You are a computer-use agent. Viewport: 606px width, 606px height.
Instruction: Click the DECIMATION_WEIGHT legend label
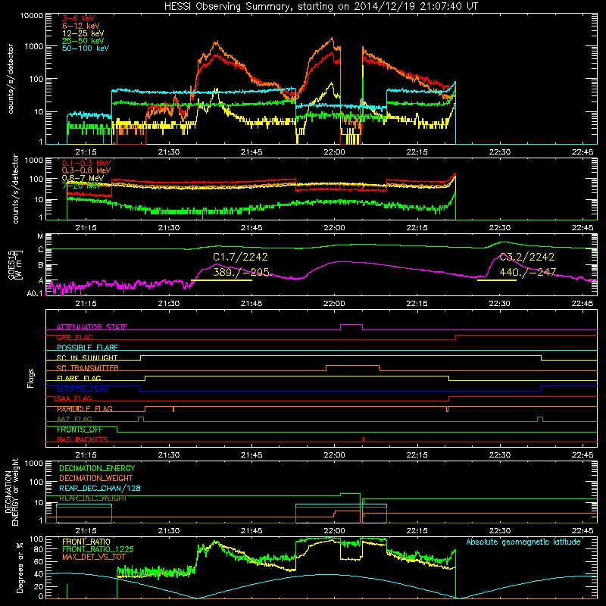click(96, 478)
